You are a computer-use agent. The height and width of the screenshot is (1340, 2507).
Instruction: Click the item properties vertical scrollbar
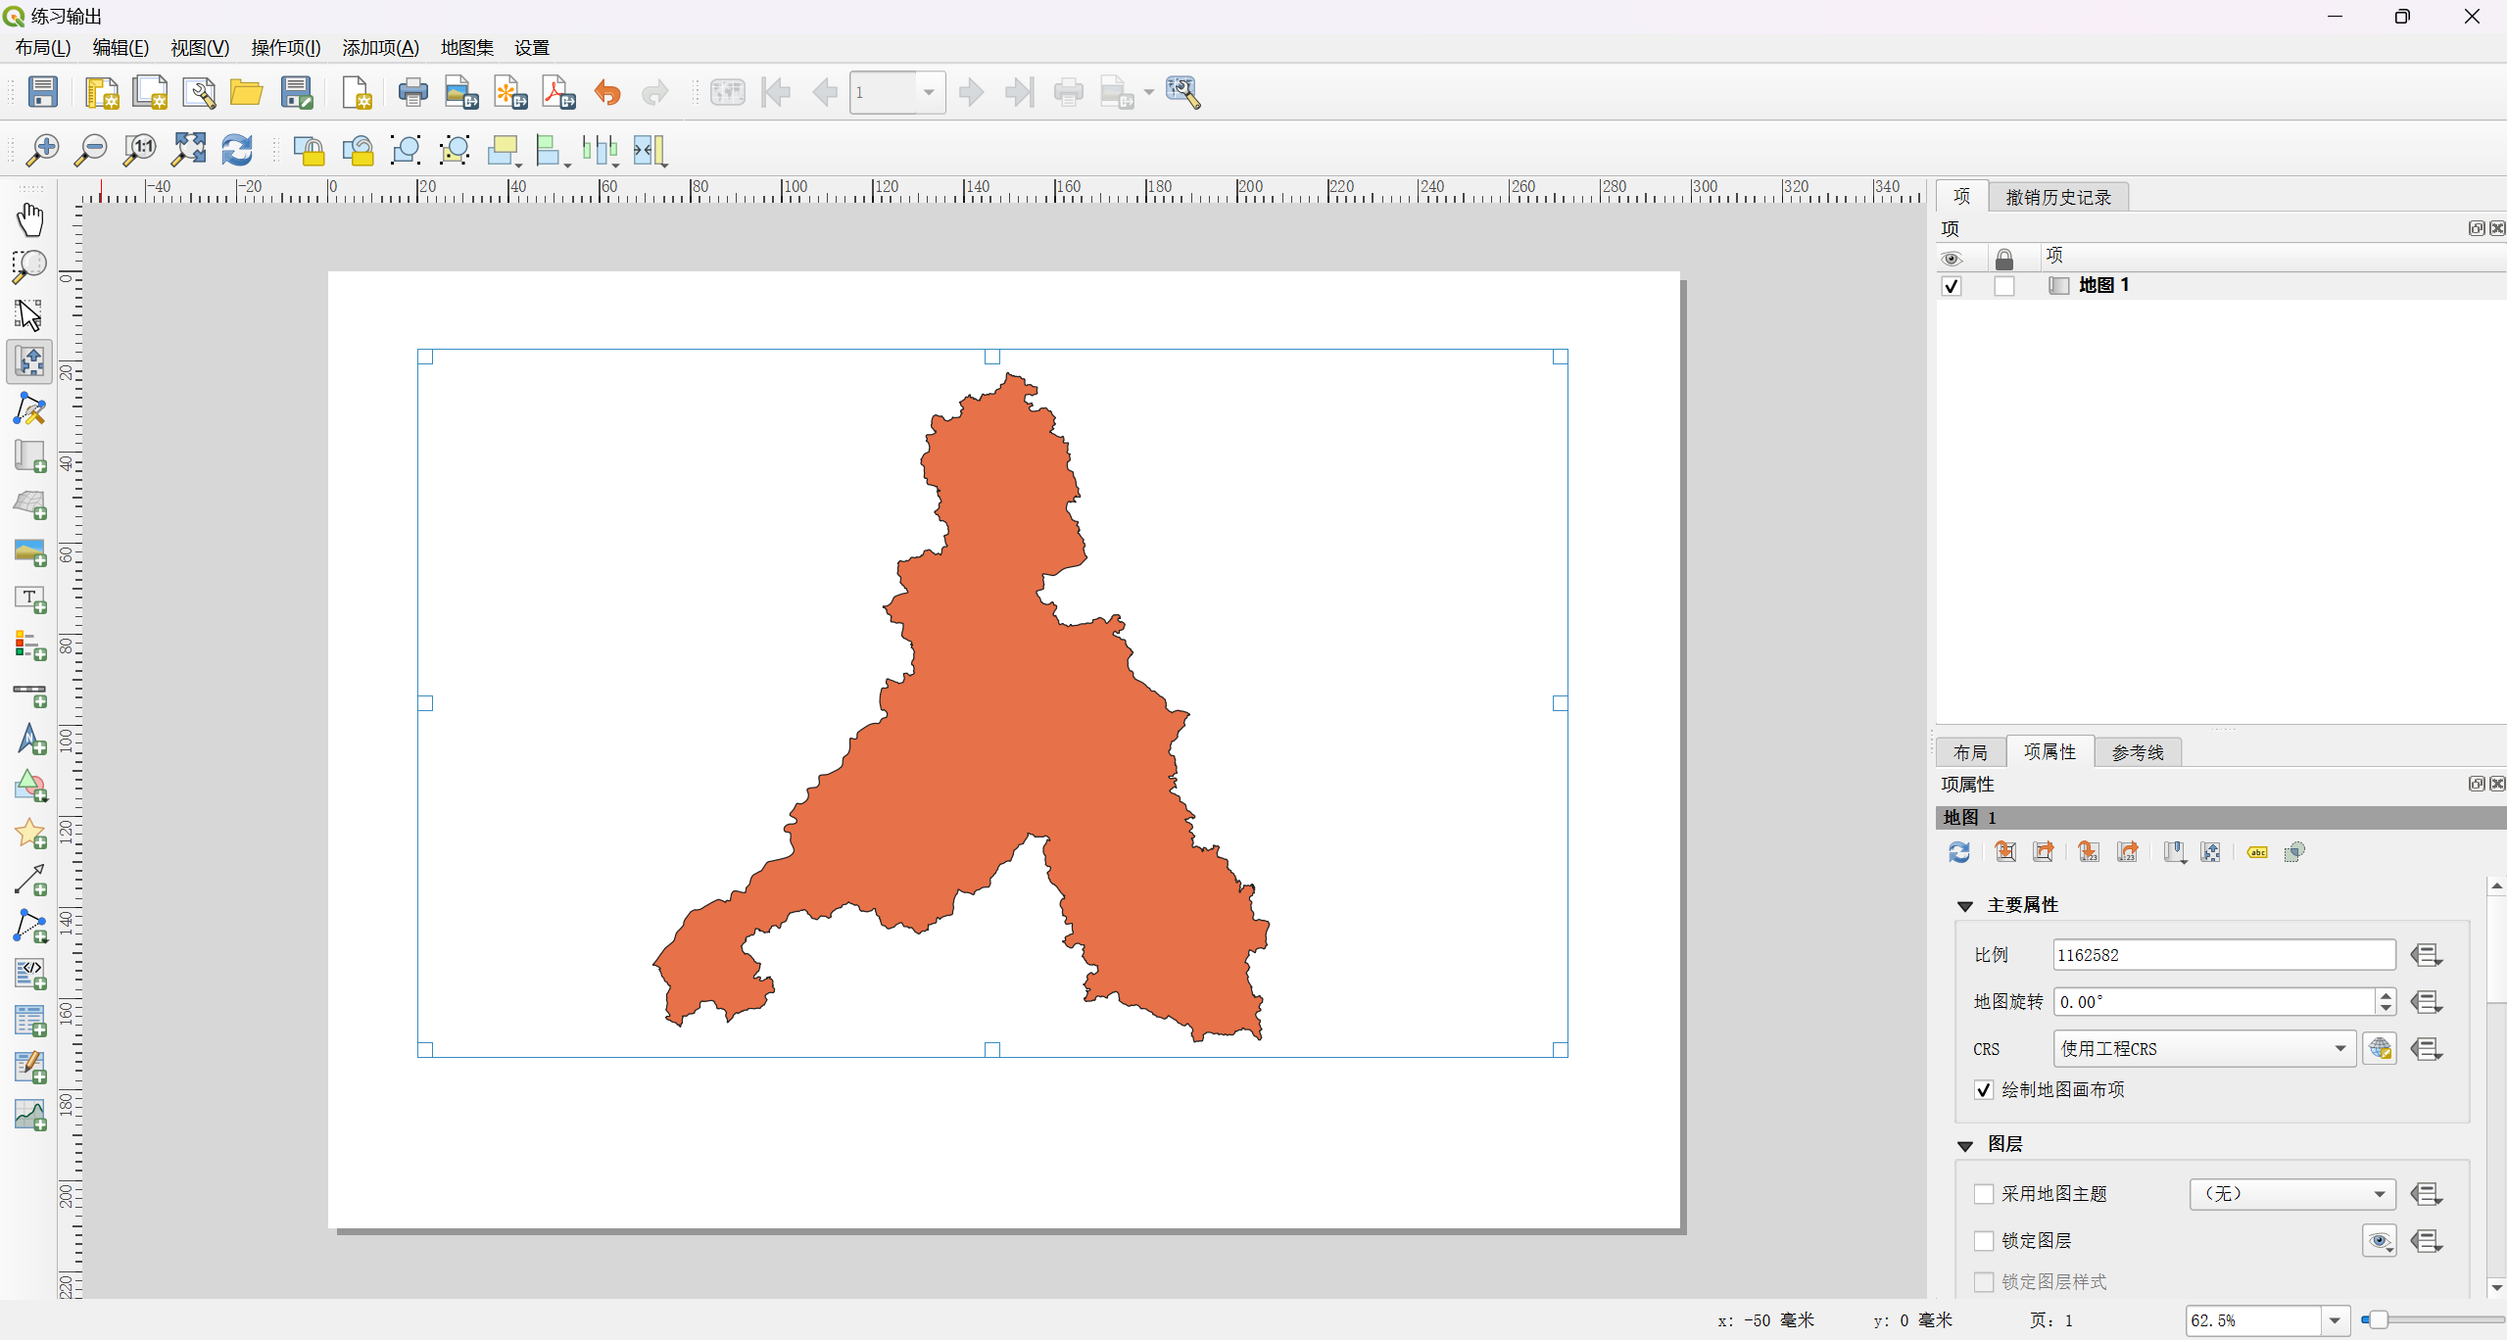point(2496,1086)
